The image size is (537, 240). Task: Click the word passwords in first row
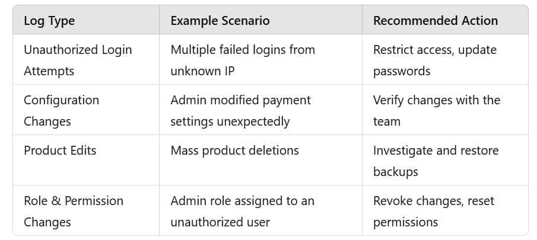click(402, 72)
